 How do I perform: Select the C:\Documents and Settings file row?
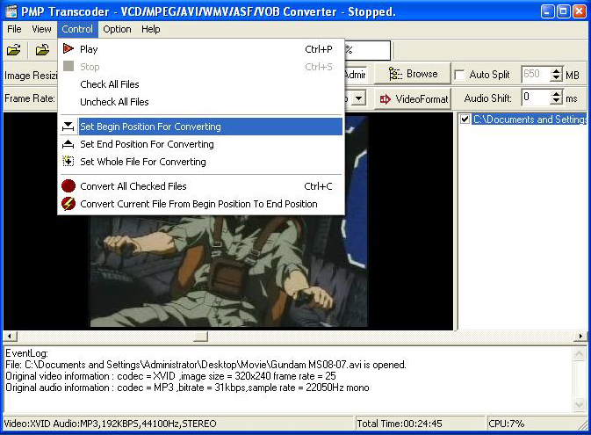click(530, 120)
